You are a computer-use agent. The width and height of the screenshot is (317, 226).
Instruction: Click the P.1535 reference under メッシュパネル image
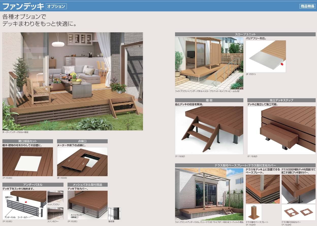[72, 221]
